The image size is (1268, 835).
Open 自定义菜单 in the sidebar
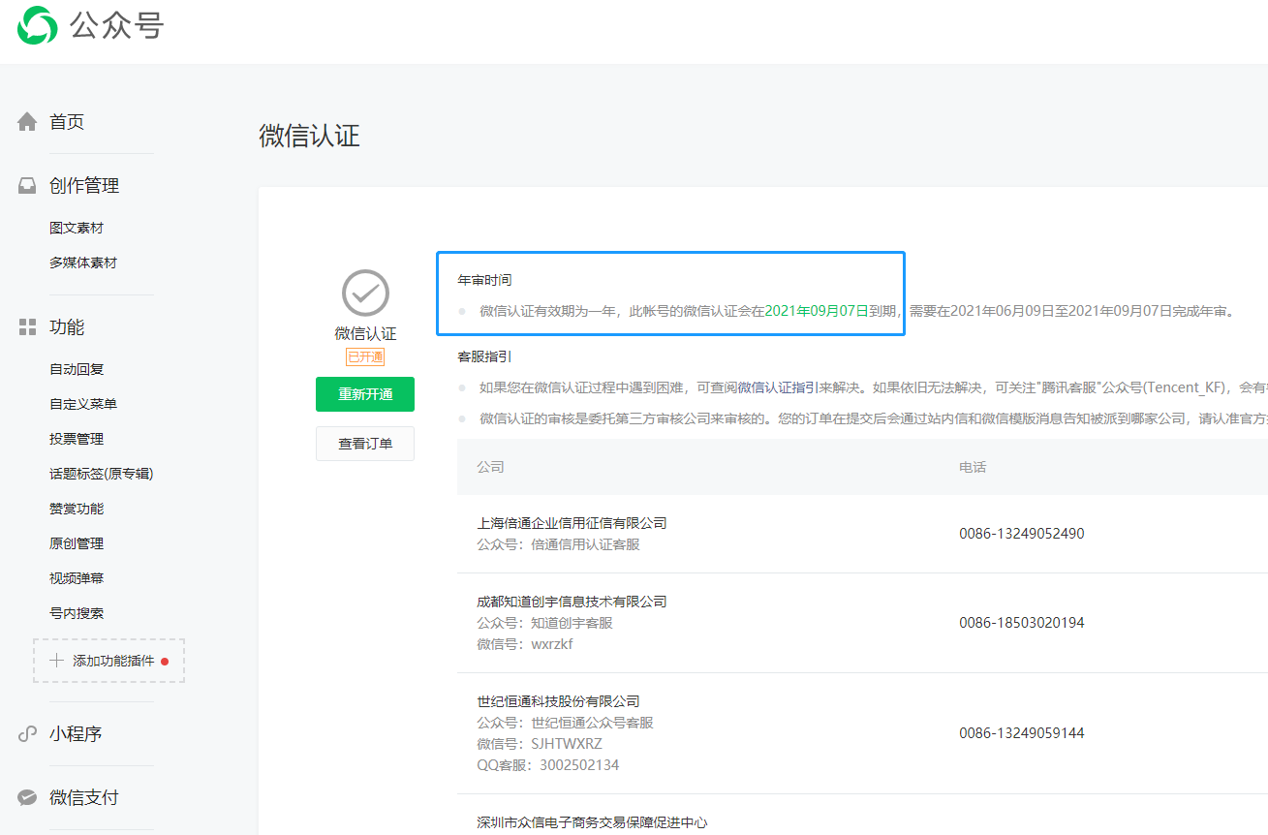pos(83,404)
